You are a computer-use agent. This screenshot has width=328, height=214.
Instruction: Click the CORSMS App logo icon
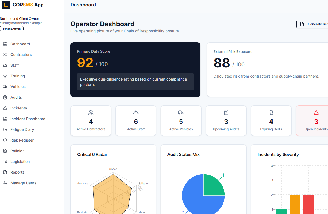tap(6, 5)
